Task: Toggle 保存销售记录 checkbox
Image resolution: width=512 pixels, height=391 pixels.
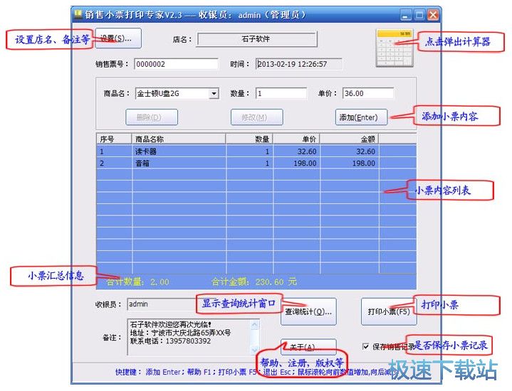Action: point(366,346)
